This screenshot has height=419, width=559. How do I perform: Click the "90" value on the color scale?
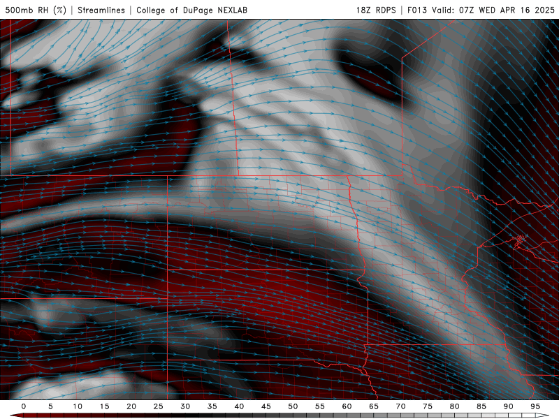pyautogui.click(x=508, y=406)
